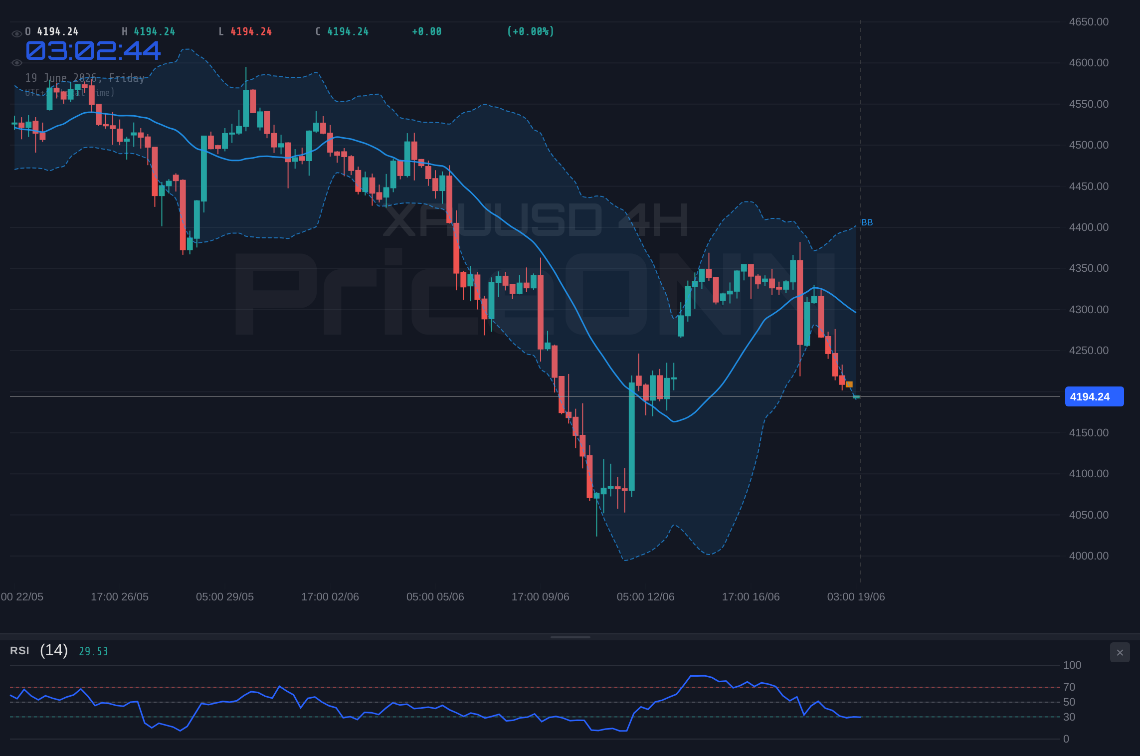Click the 4400.00 price axis label
The width and height of the screenshot is (1140, 756).
pyautogui.click(x=1089, y=227)
